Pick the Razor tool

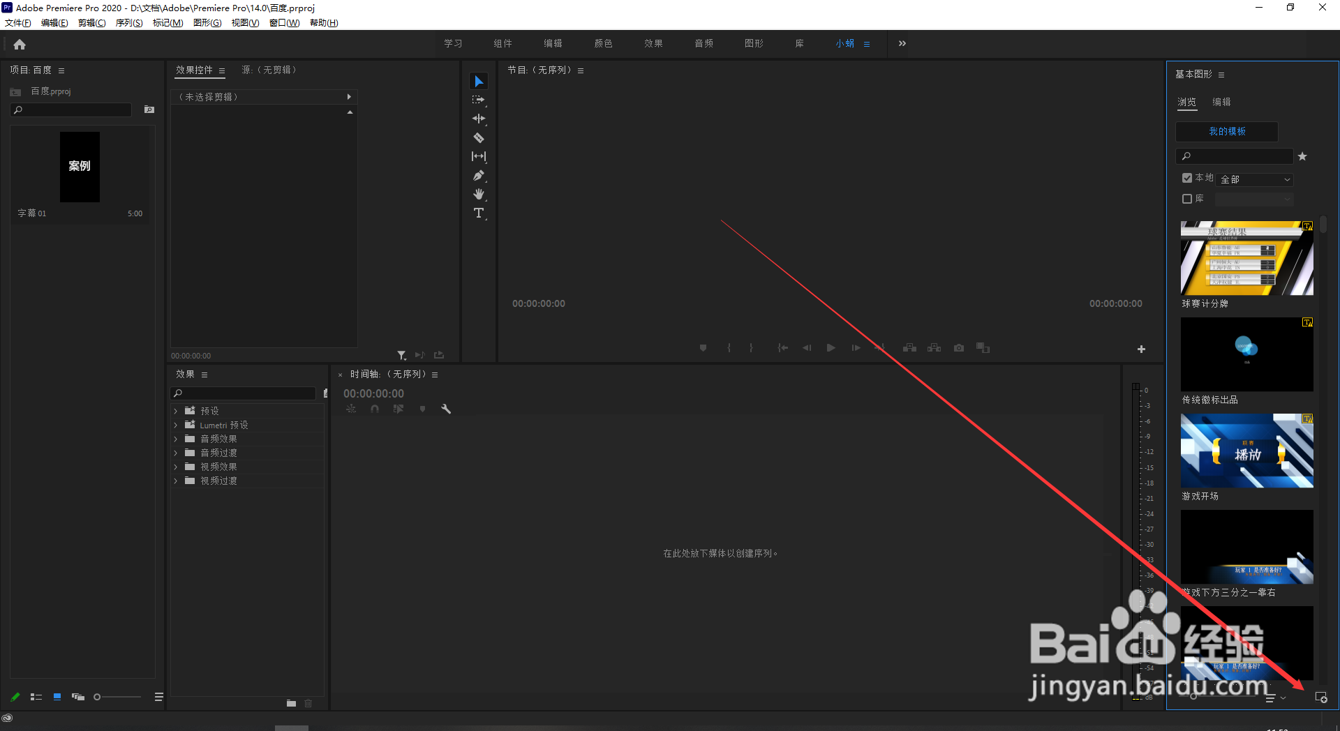tap(479, 137)
